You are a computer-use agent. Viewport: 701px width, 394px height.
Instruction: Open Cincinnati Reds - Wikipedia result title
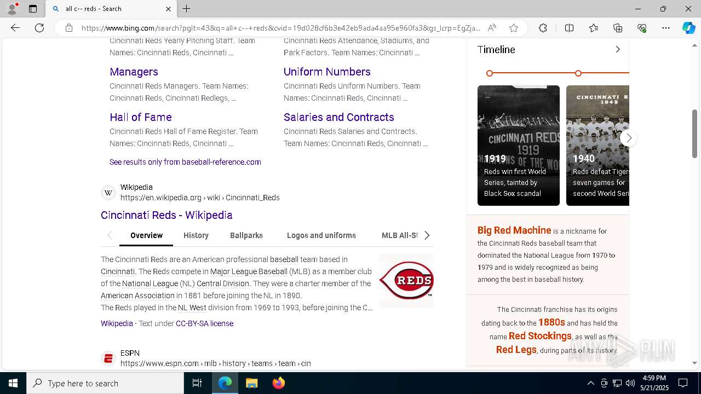166,215
